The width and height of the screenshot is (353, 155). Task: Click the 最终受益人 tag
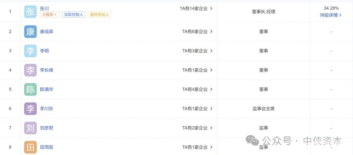point(99,15)
